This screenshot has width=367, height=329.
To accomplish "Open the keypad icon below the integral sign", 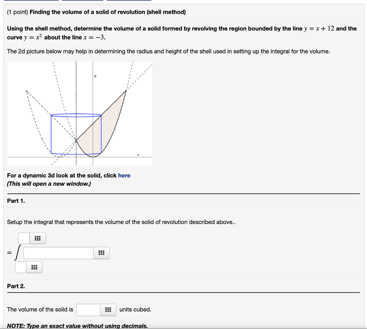I will (34, 267).
